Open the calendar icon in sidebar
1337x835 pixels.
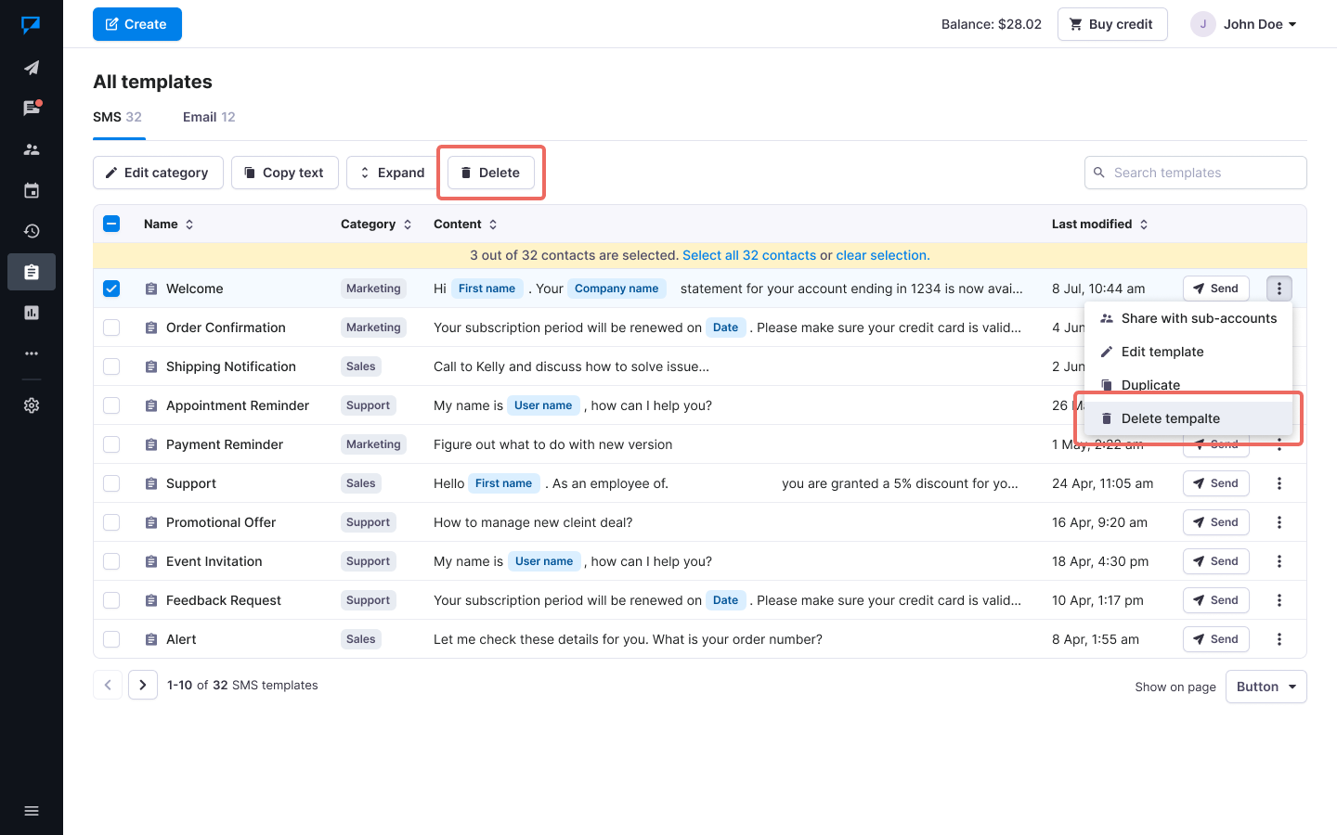[32, 190]
